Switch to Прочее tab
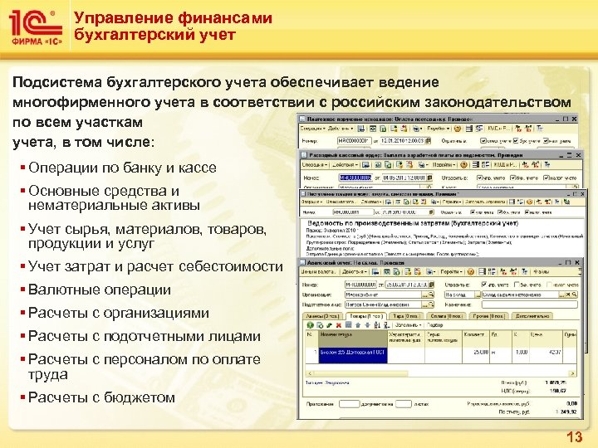598x448 pixels. pos(489,316)
